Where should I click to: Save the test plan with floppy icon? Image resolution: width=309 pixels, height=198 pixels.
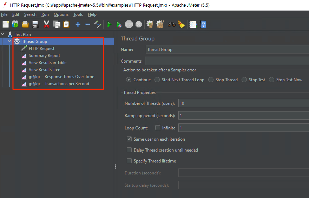[35, 25]
